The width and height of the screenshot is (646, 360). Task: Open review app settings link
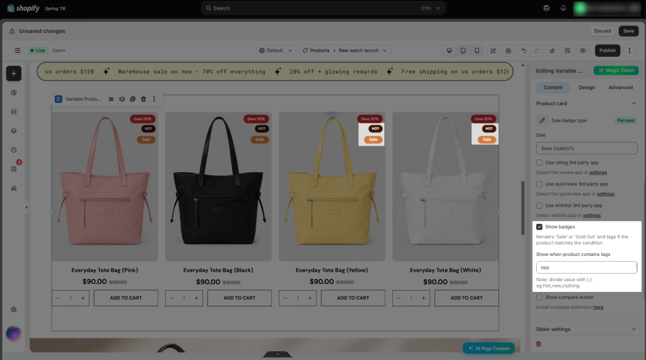(598, 173)
